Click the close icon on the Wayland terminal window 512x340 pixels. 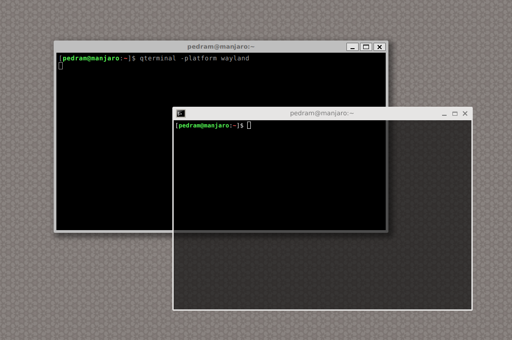click(465, 113)
